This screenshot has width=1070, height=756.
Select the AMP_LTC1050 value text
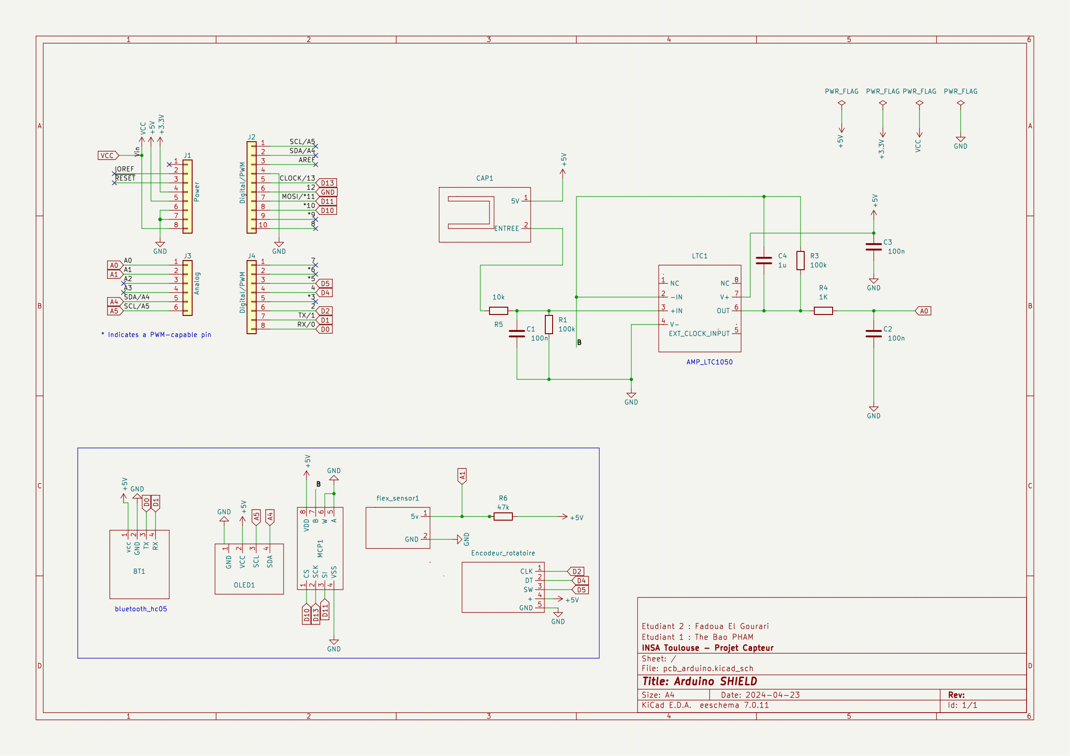[x=710, y=362]
